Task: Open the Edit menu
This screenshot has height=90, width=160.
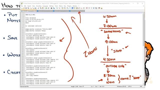Action: click(x=25, y=6)
